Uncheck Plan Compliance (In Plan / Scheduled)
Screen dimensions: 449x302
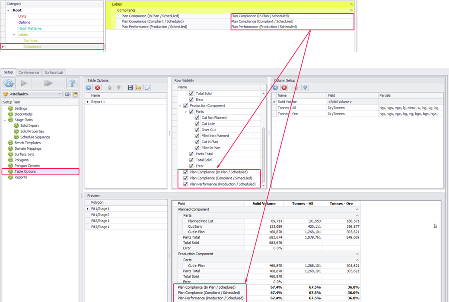[x=185, y=172]
